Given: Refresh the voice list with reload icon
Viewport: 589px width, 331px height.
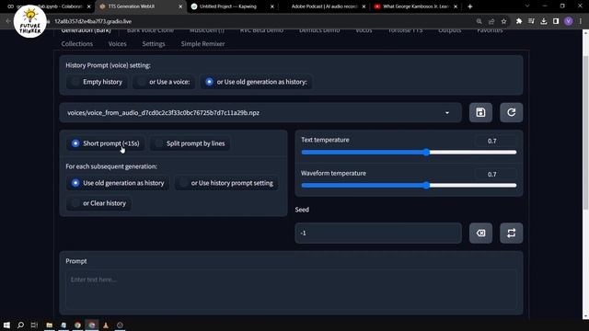Looking at the screenshot, I should coord(511,112).
